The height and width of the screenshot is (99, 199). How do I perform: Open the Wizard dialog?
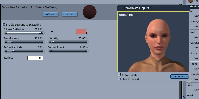coord(50,14)
